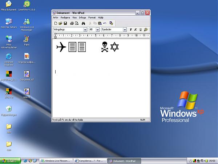Click into the Wingdings font name field

(68, 30)
